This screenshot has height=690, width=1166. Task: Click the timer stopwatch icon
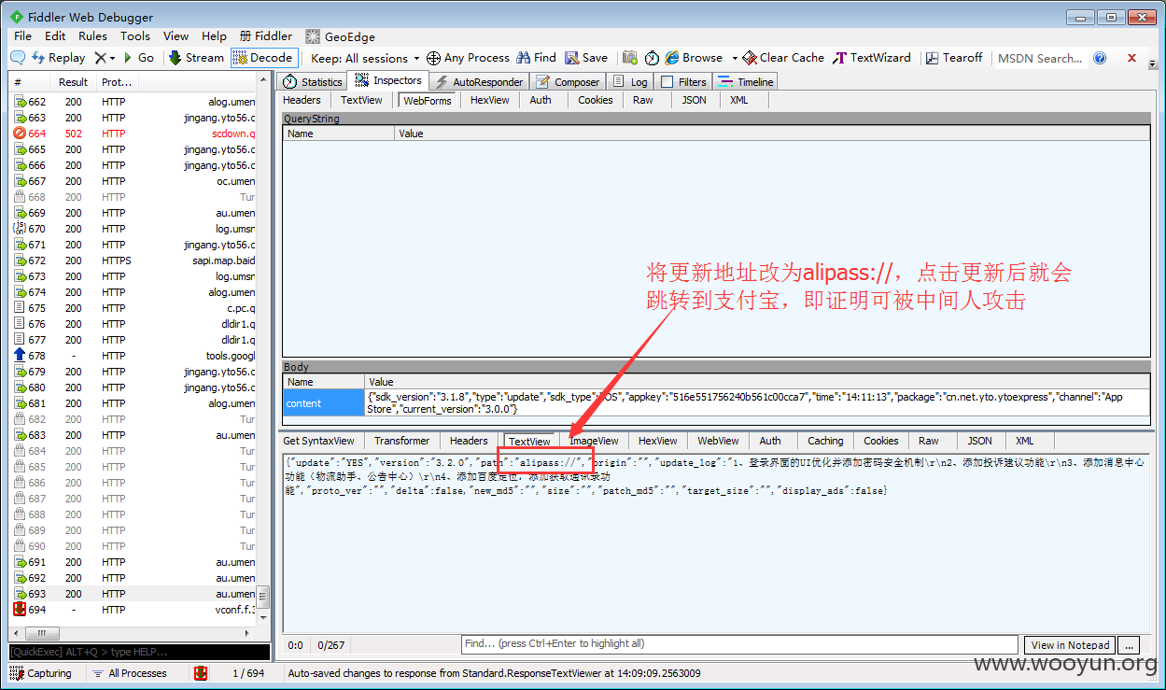[652, 58]
